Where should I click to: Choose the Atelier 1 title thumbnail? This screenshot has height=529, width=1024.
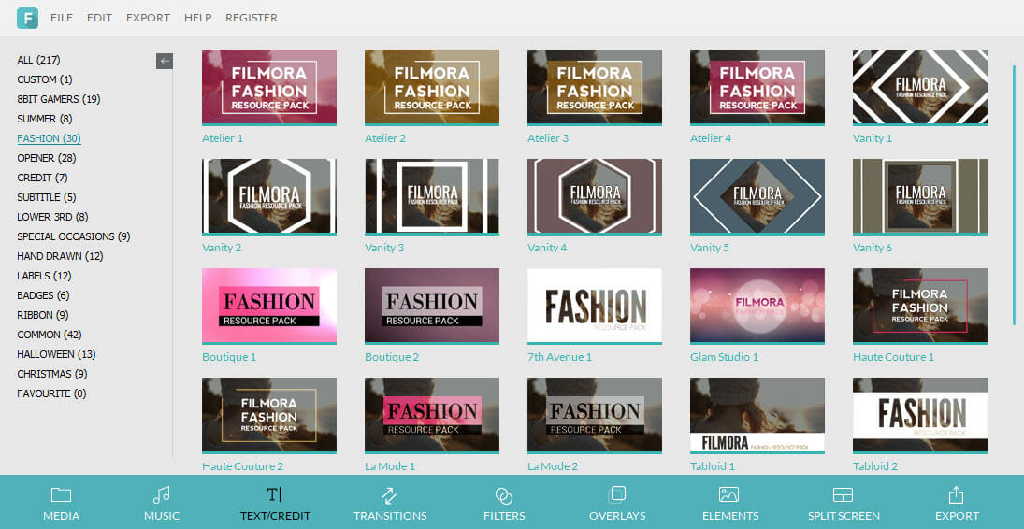click(x=269, y=88)
